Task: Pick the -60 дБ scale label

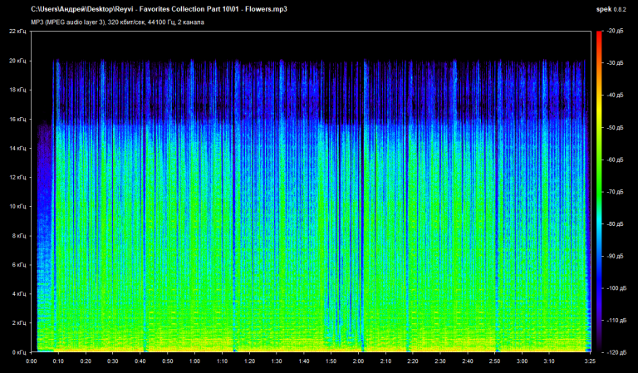Action: coord(616,160)
